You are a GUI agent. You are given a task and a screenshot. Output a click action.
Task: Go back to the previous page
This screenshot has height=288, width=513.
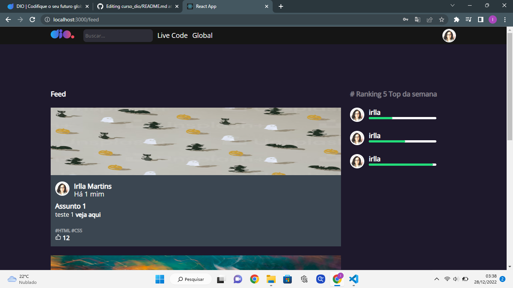click(x=8, y=19)
